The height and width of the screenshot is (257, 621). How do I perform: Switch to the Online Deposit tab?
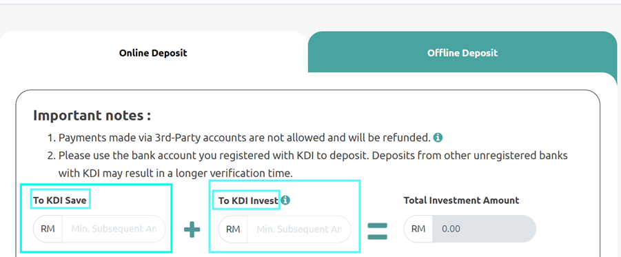click(153, 52)
